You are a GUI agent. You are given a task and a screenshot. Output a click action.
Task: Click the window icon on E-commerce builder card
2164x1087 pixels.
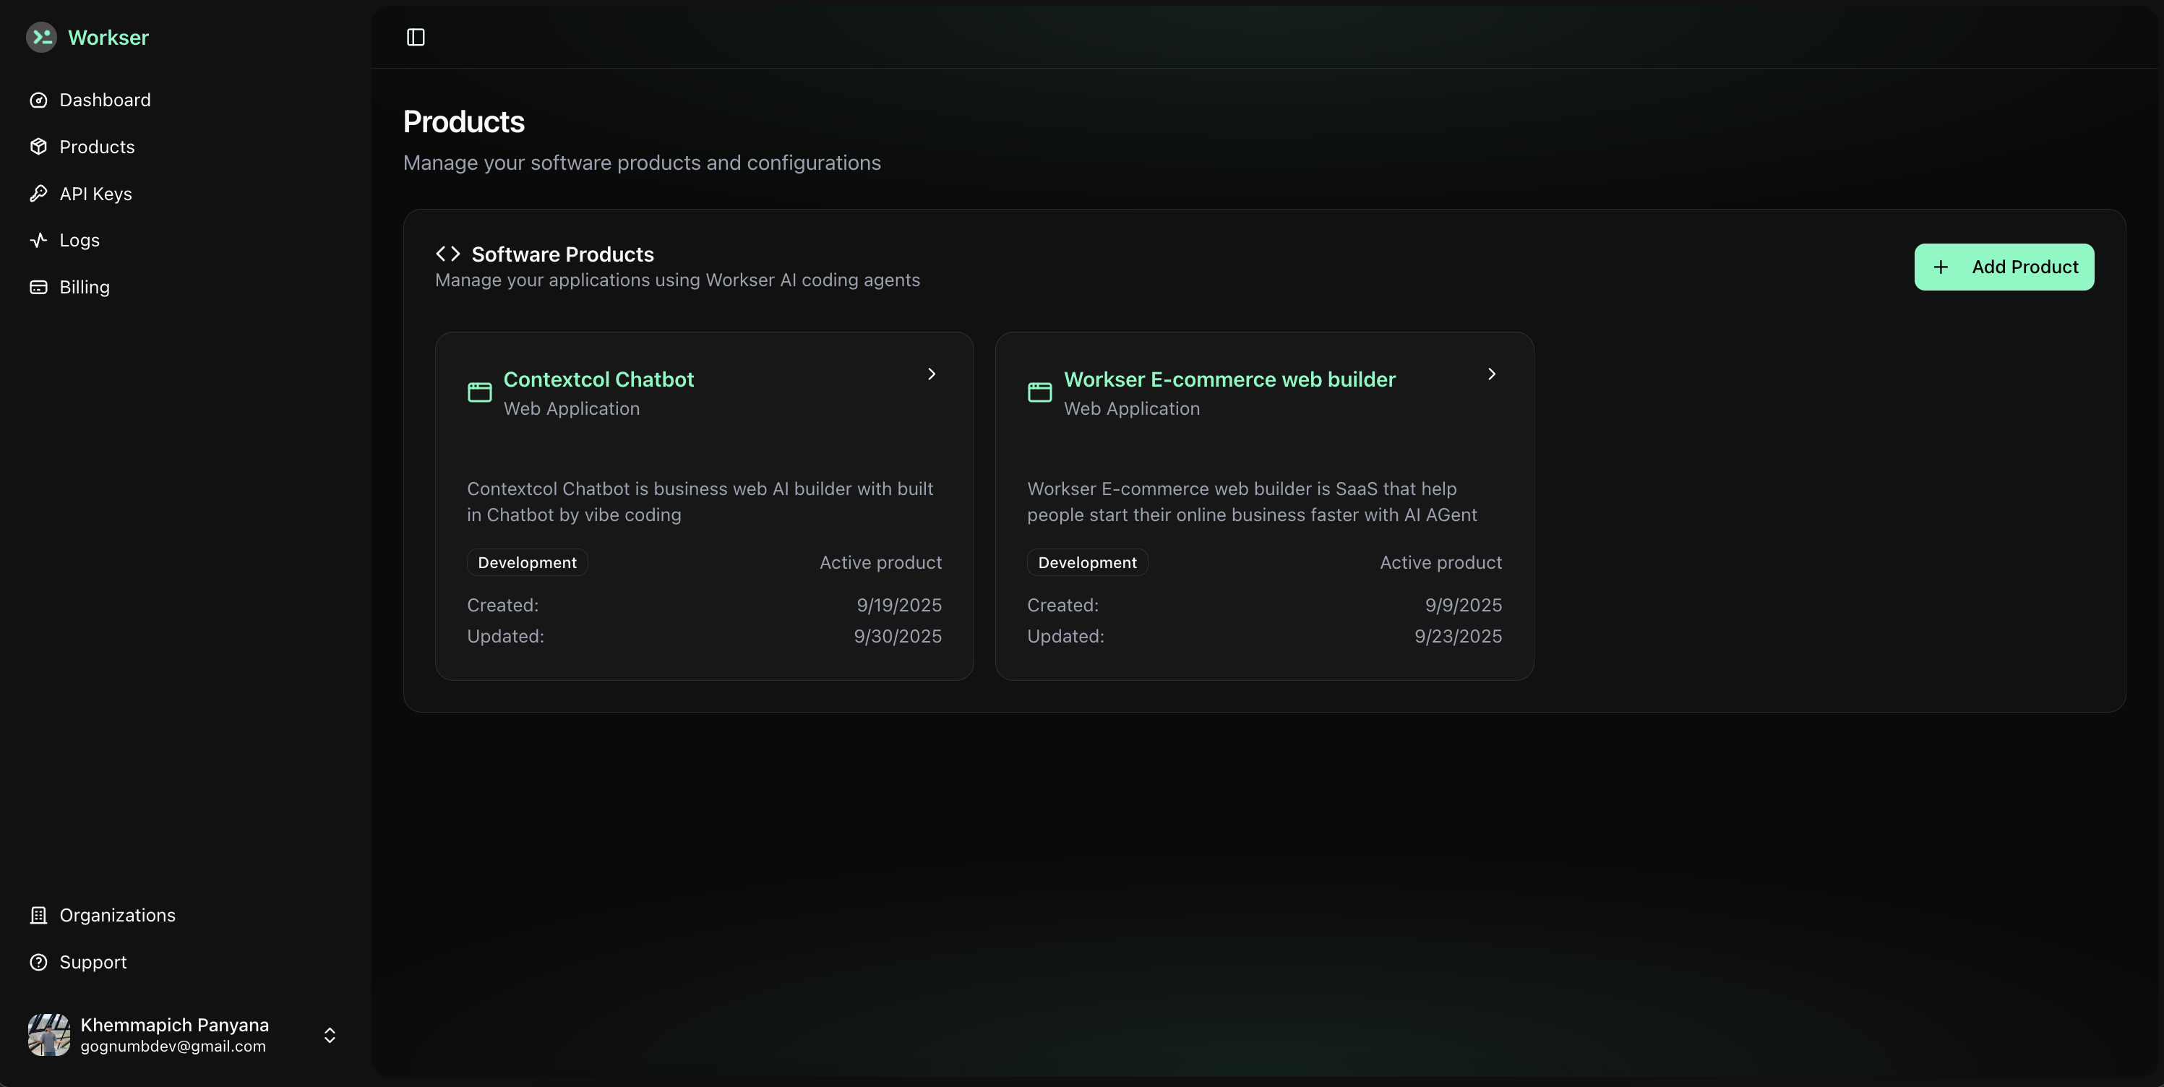(1039, 392)
